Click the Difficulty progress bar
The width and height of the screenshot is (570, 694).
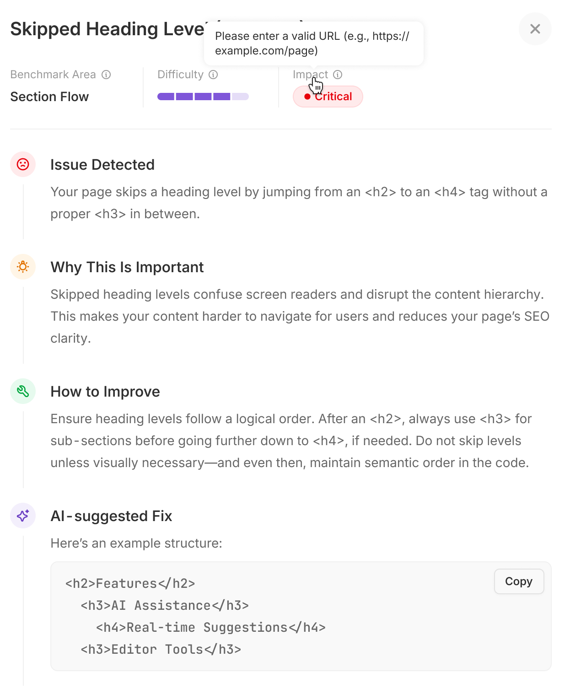(x=203, y=96)
